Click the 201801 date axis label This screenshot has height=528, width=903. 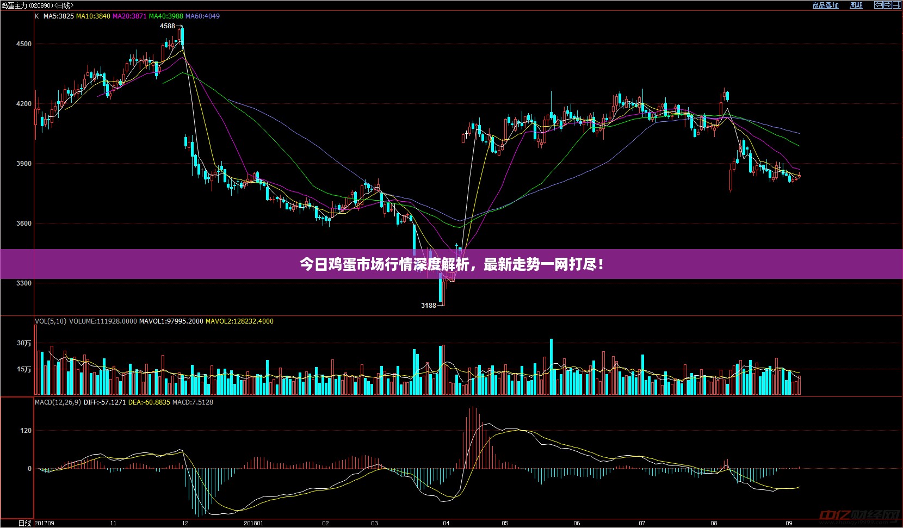253,523
